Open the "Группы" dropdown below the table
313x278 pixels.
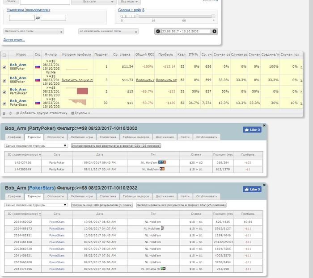80,113
